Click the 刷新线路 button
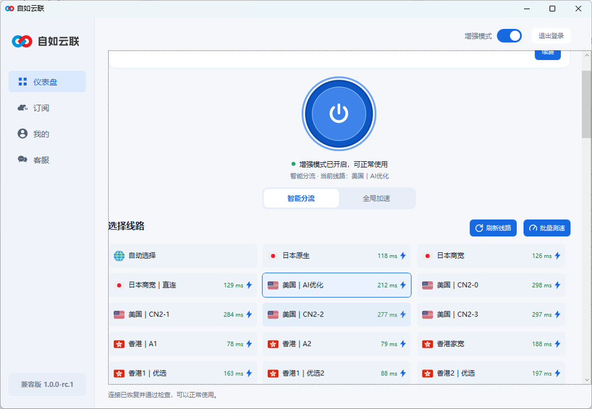Screen dimensions: 592x409 (x=493, y=228)
